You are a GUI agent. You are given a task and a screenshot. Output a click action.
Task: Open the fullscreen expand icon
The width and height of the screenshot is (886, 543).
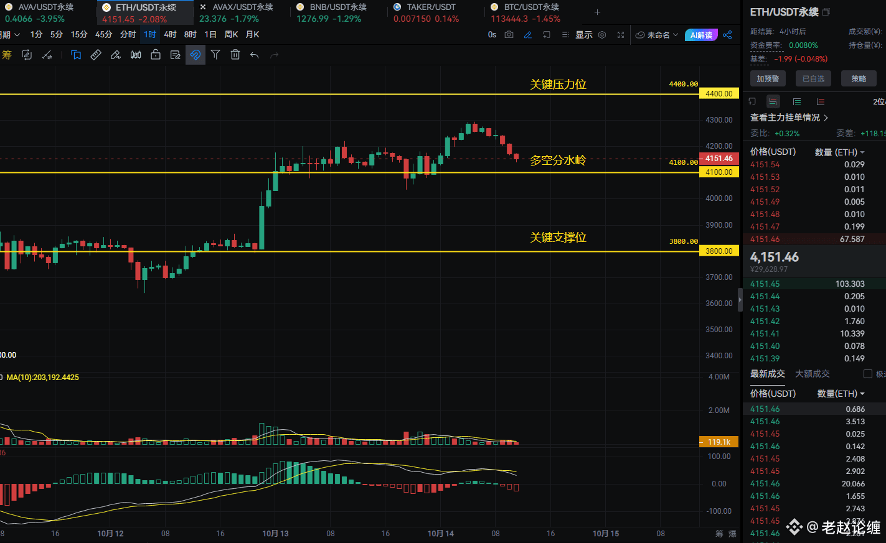click(x=621, y=35)
